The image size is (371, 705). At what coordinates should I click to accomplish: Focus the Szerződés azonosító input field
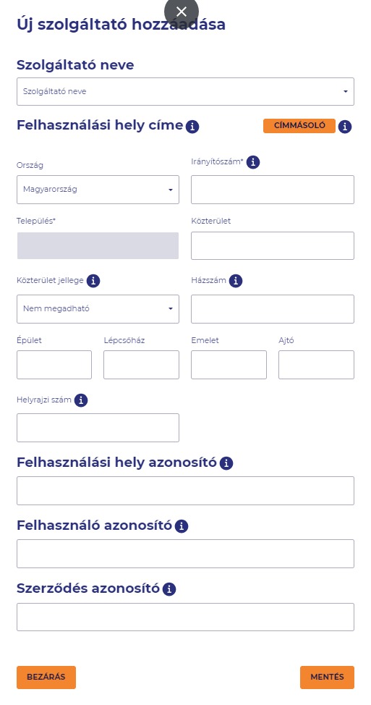tap(185, 617)
